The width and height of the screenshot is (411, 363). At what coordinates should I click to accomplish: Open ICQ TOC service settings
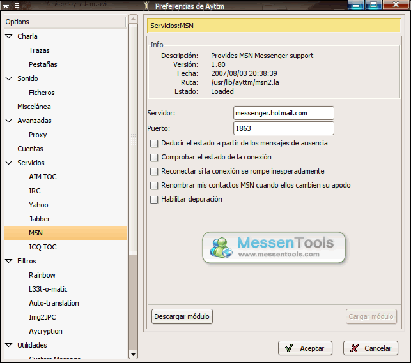[43, 247]
